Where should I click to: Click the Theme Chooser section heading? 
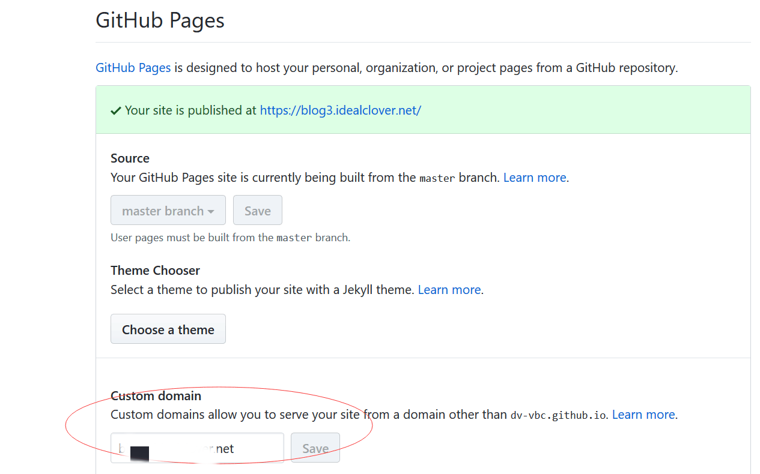[x=155, y=271]
